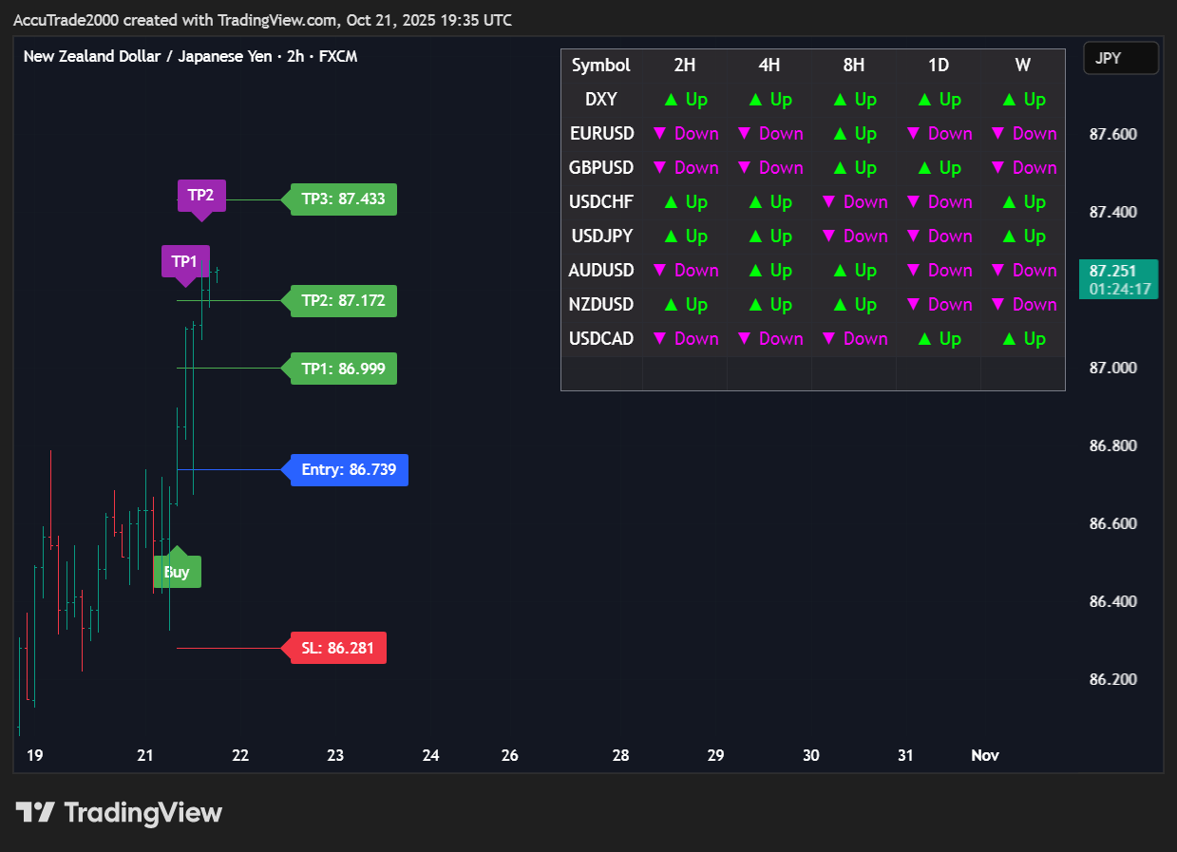Click the current price 87.251 axis tag
The image size is (1177, 852).
(x=1118, y=279)
